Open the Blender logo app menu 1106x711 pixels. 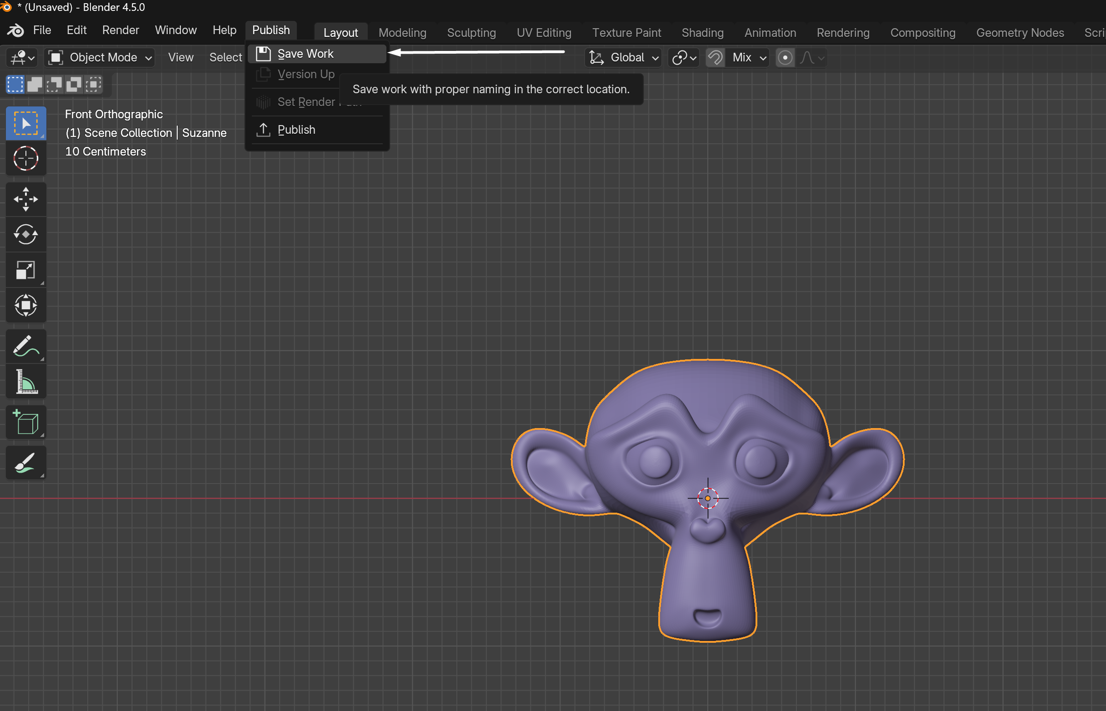pos(16,30)
